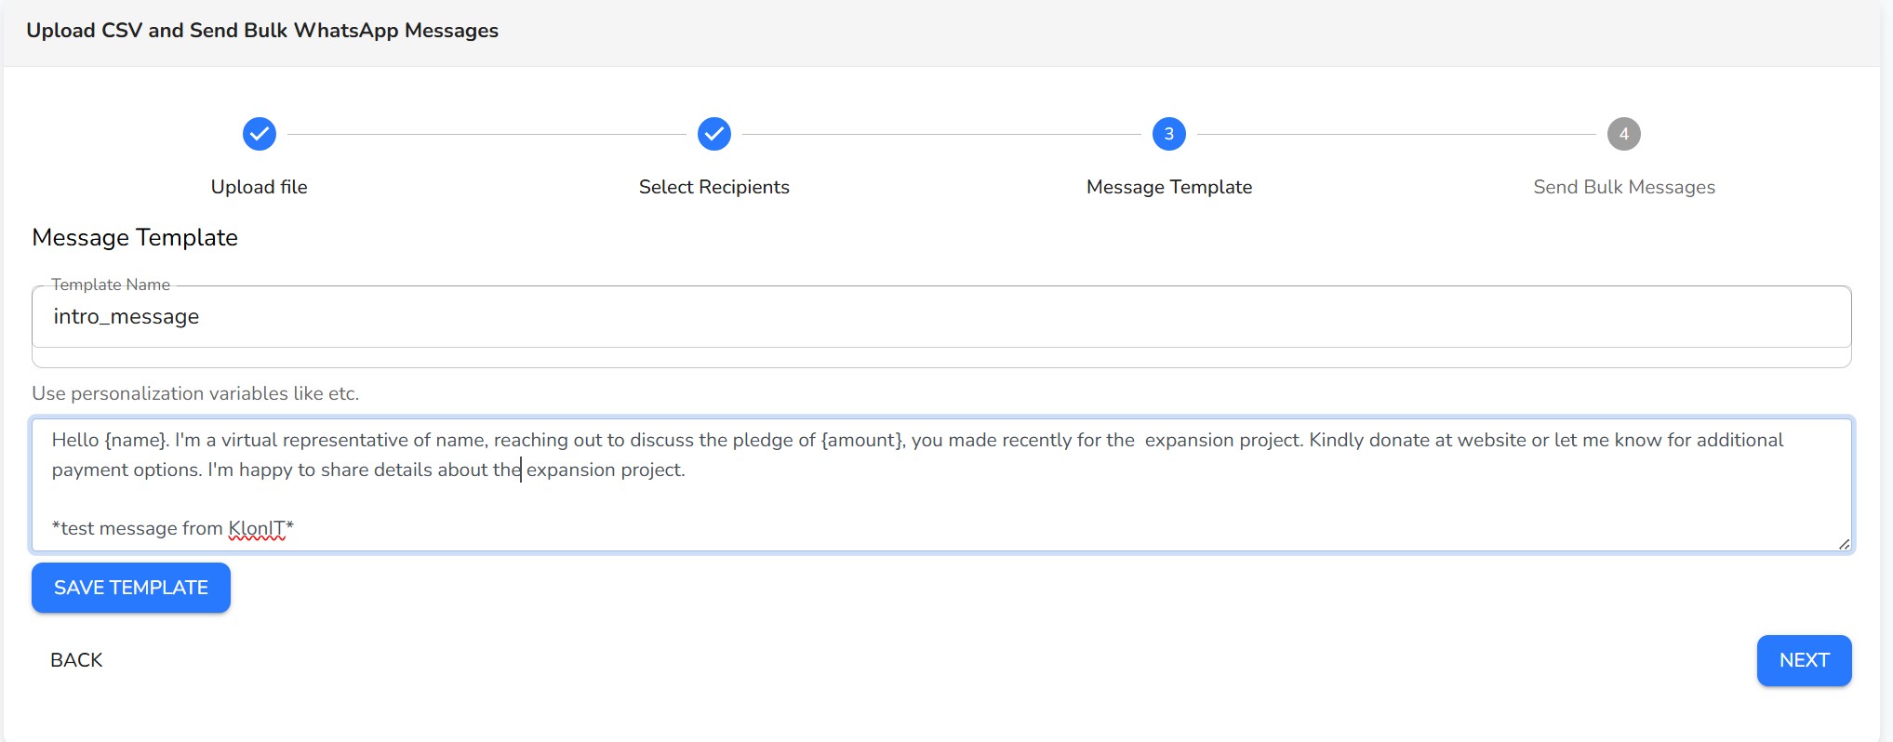Go to the 'Send Bulk Messages' step label
Image resolution: width=1893 pixels, height=742 pixels.
[1623, 187]
